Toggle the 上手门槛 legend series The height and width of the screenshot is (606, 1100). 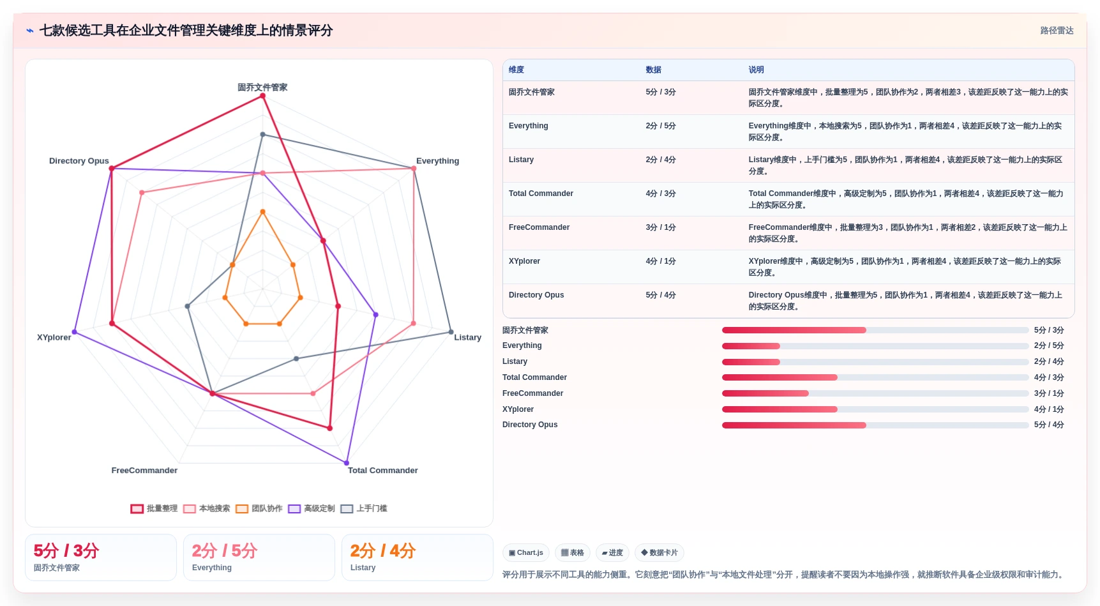[364, 509]
